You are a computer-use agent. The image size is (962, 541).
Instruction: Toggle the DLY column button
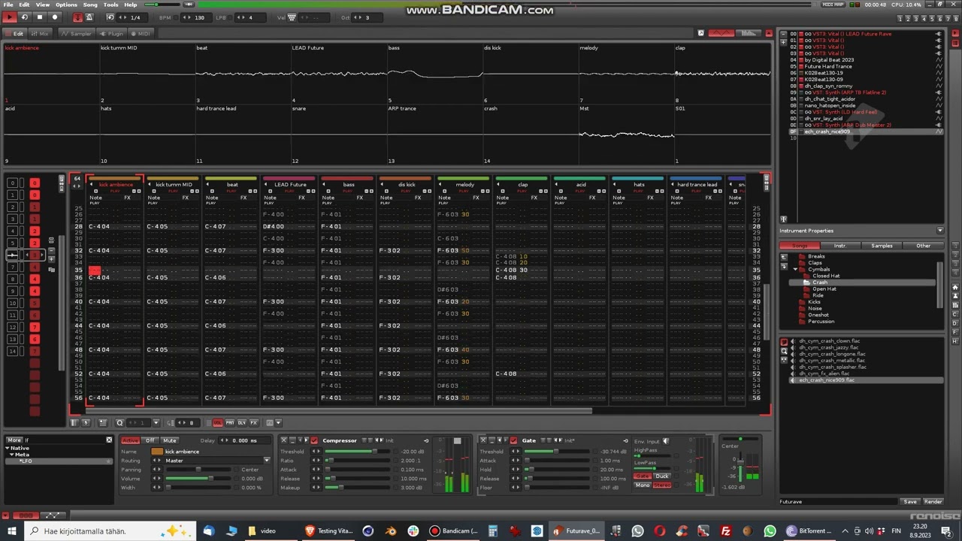pyautogui.click(x=242, y=423)
